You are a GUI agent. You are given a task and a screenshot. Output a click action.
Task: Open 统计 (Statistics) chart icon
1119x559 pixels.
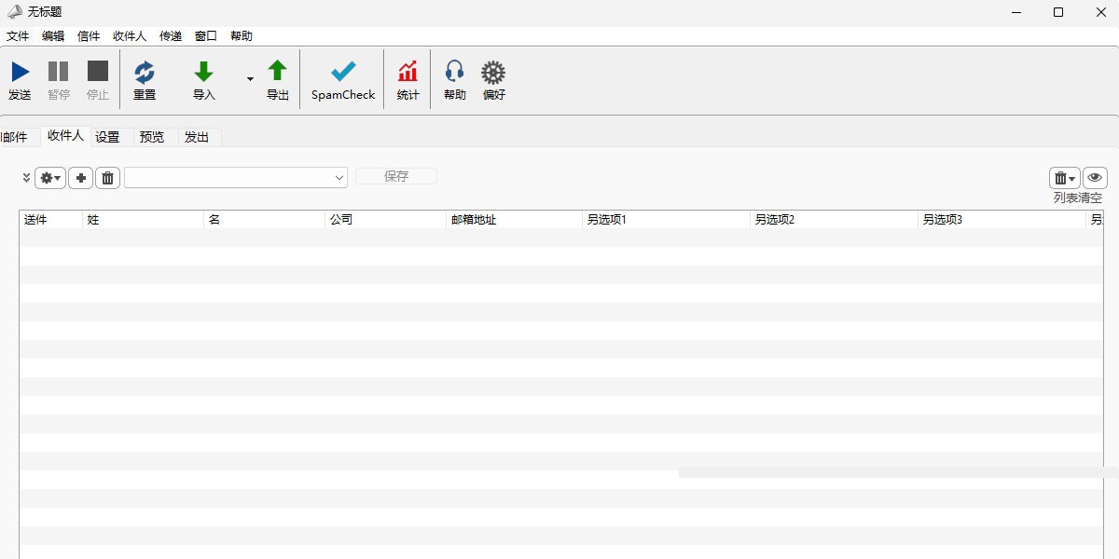tap(408, 72)
